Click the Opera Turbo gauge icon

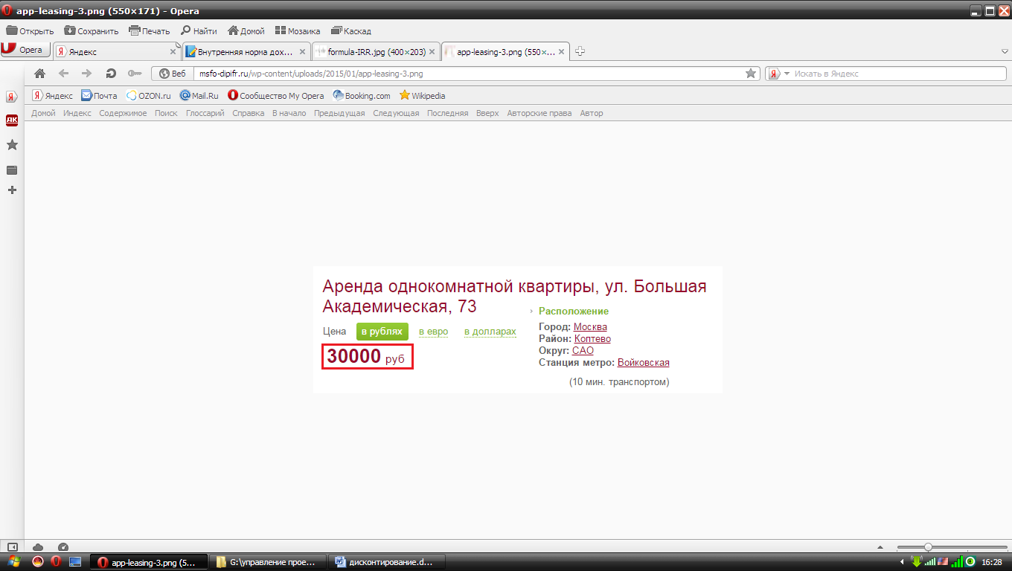63,546
